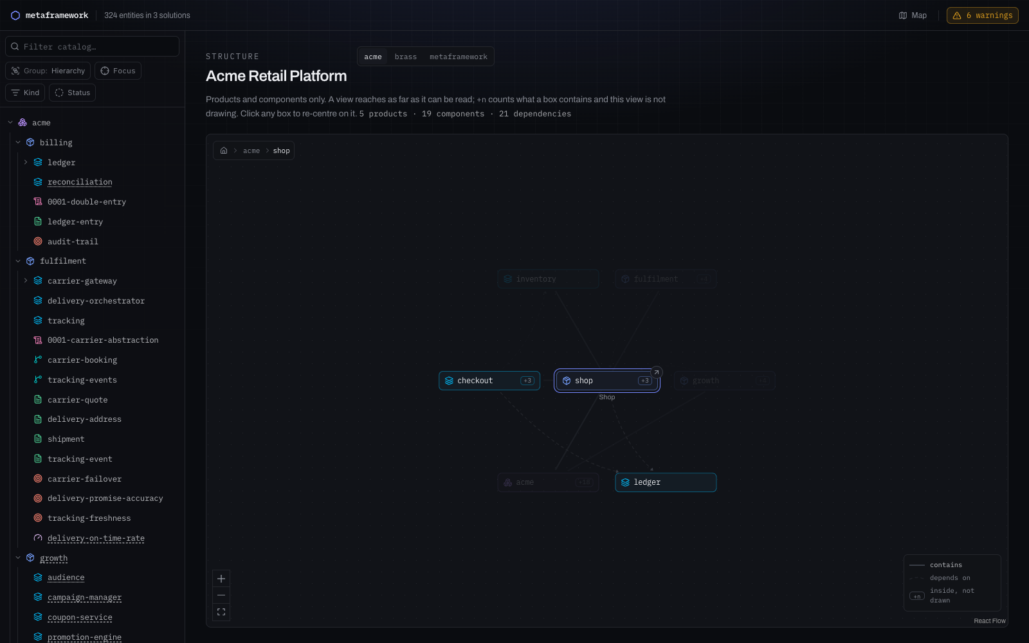Toggle Focus mode
Screen dimensions: 1029x643
pos(118,71)
